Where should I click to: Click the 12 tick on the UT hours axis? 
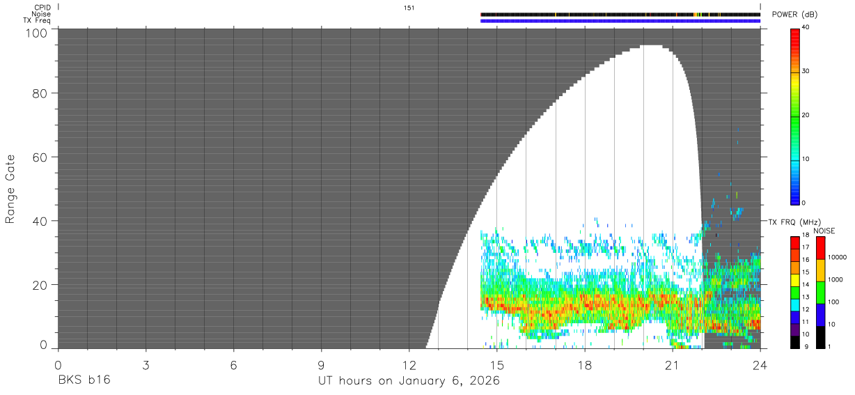(409, 365)
